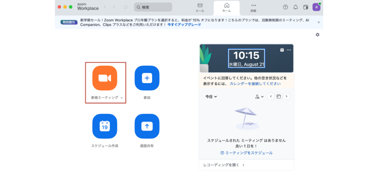
Task: Click the settings gear icon
Action: [x=317, y=35]
